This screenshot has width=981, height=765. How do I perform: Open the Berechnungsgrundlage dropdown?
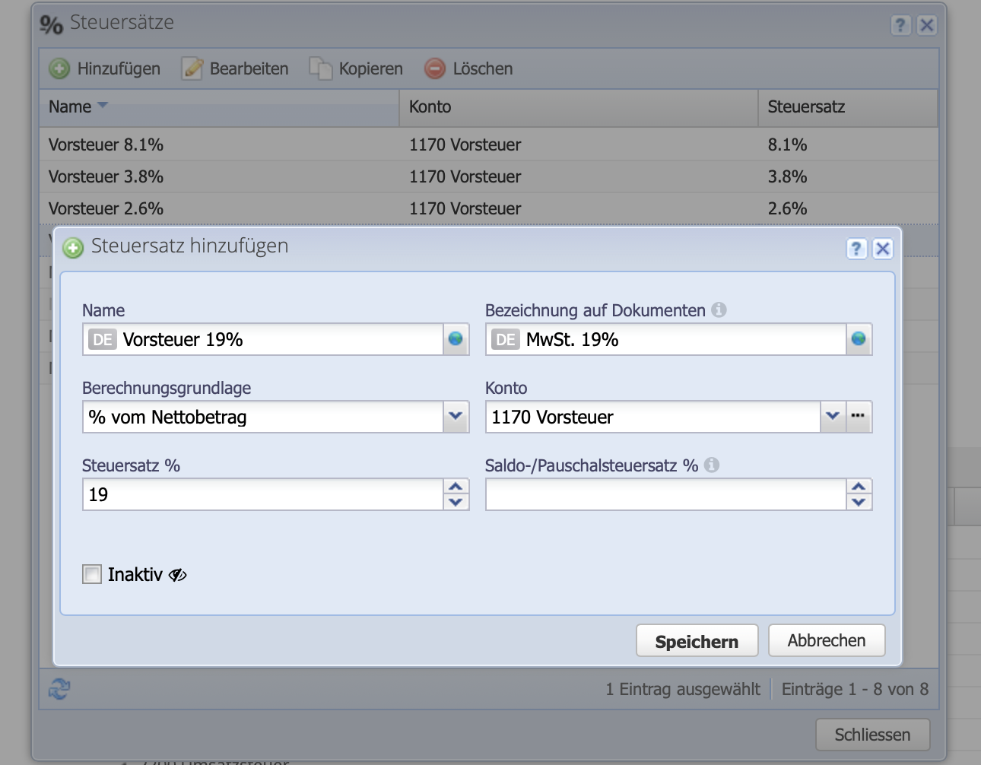455,417
